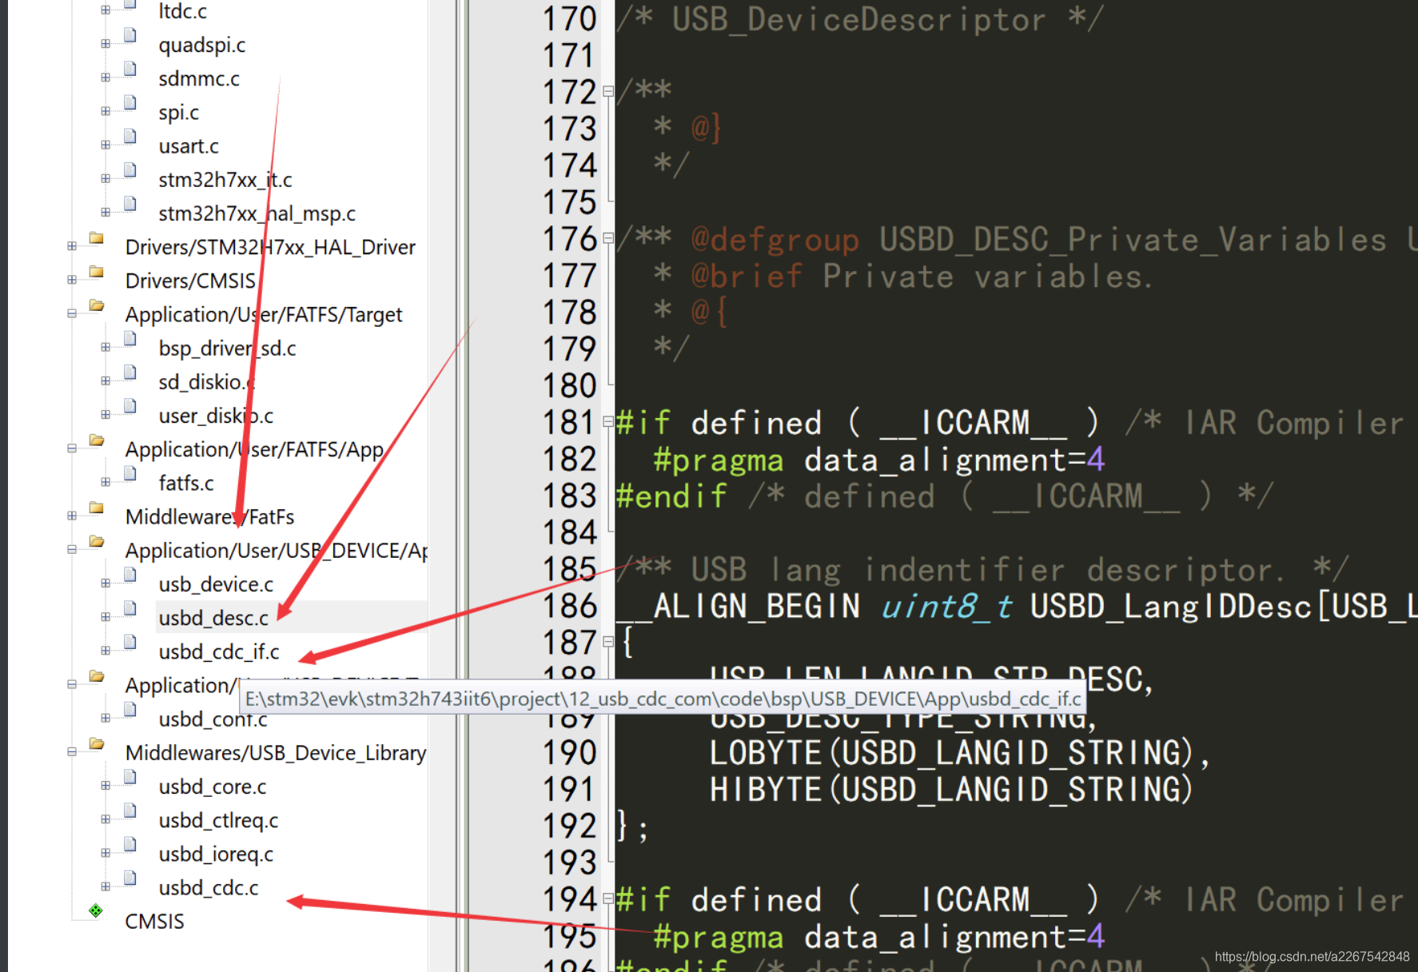Click the document icon beside fatfs.c
Image resolution: width=1418 pixels, height=972 pixels.
coord(129,473)
